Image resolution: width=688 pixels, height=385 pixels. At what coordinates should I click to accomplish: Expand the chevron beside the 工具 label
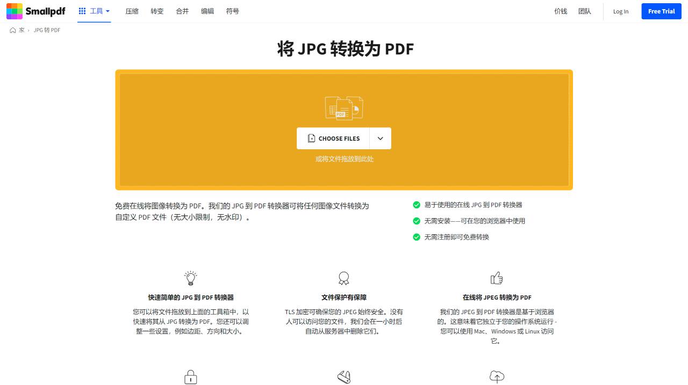click(107, 11)
